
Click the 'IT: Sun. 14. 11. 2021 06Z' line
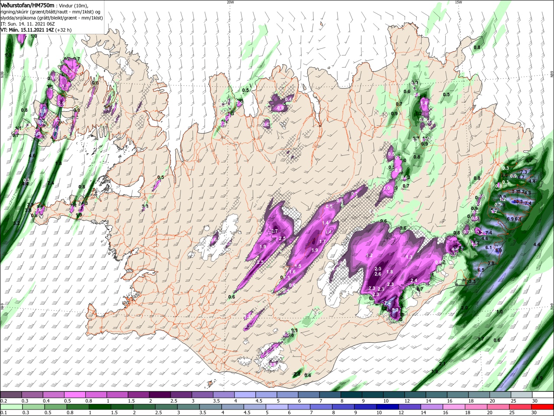coord(28,24)
